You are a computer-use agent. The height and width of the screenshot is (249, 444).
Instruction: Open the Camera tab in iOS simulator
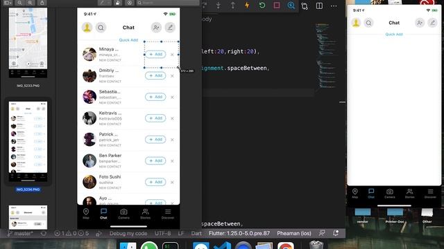pos(390,193)
